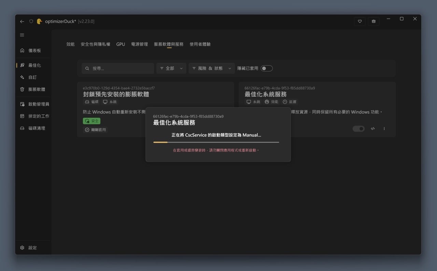This screenshot has width=437, height=271.
Task: Click the 磁碟 tag on bloatware card
Action: (x=92, y=102)
